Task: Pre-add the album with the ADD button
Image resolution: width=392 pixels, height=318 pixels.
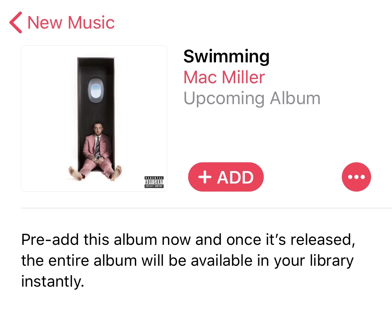Action: tap(226, 177)
